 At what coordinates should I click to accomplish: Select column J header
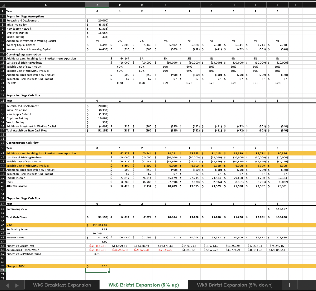277,5
